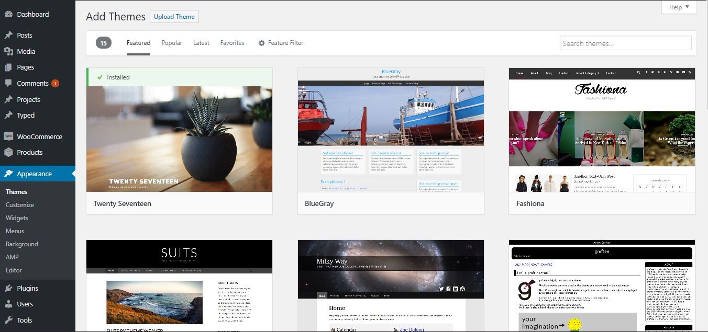Image resolution: width=708 pixels, height=332 pixels.
Task: Select the Milky Way theme thumbnail
Action: [x=391, y=286]
